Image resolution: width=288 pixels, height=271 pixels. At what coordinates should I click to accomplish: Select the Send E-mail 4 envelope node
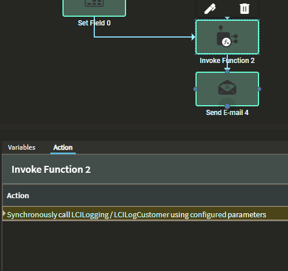(x=227, y=89)
